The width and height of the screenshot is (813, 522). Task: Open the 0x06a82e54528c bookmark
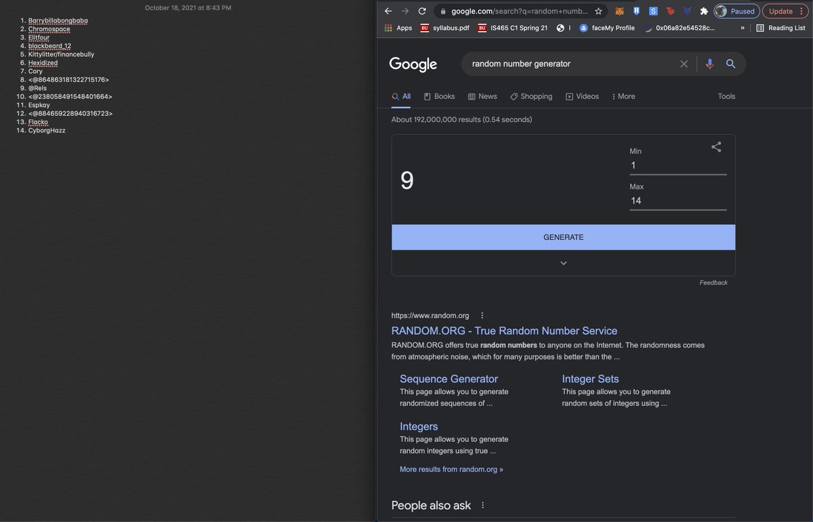click(x=680, y=28)
